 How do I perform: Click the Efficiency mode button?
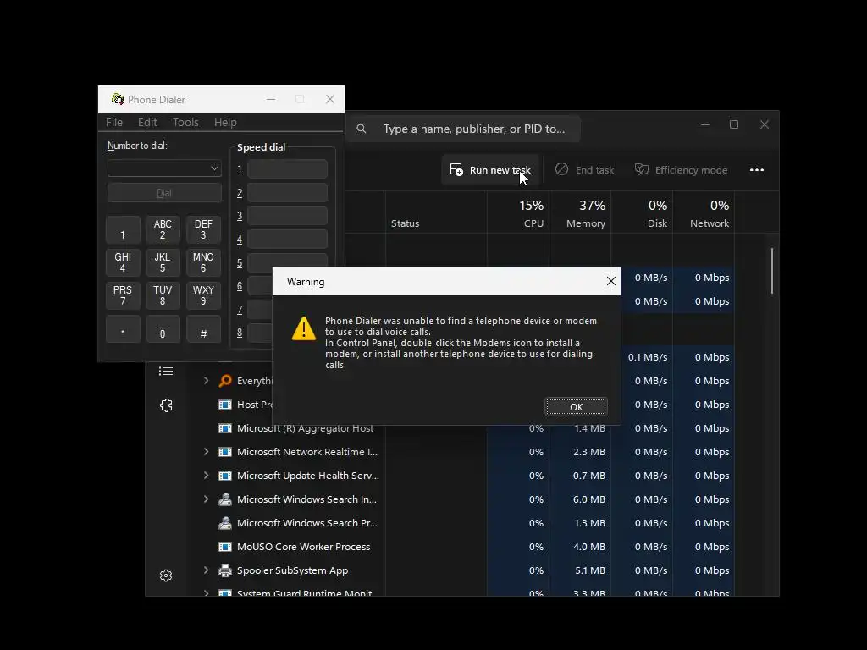click(682, 169)
